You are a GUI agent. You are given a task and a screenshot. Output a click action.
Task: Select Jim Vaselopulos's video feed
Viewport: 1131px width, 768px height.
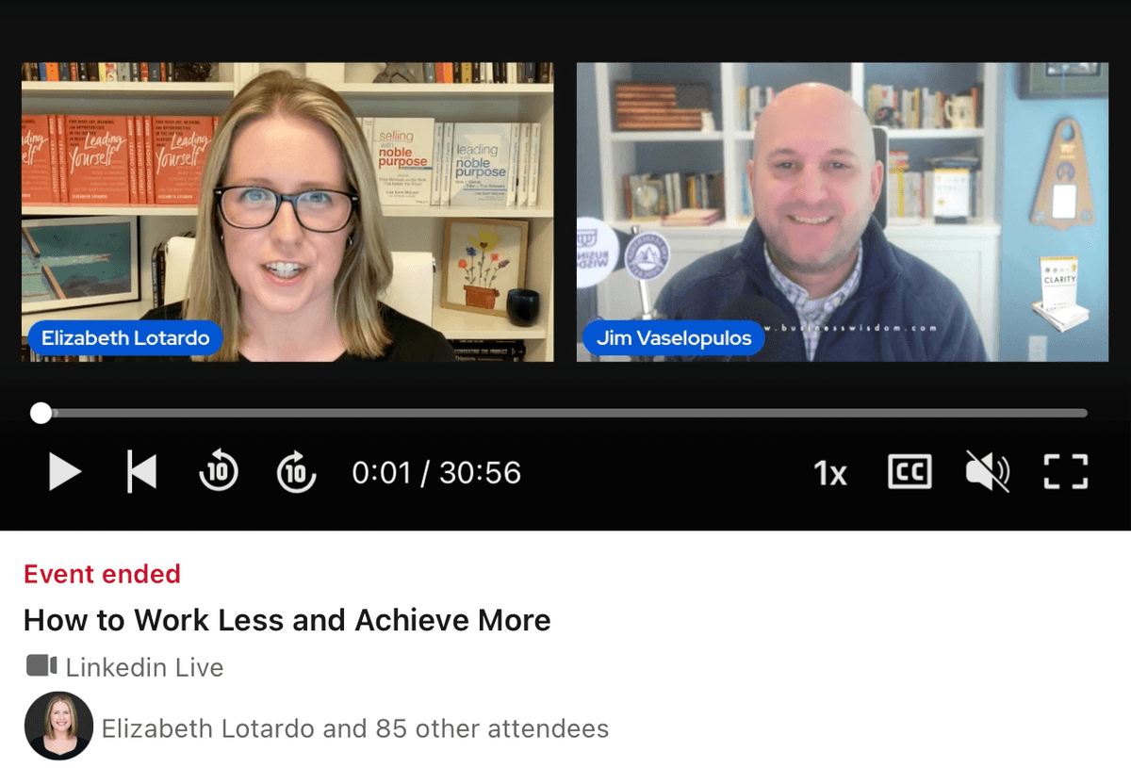843,212
